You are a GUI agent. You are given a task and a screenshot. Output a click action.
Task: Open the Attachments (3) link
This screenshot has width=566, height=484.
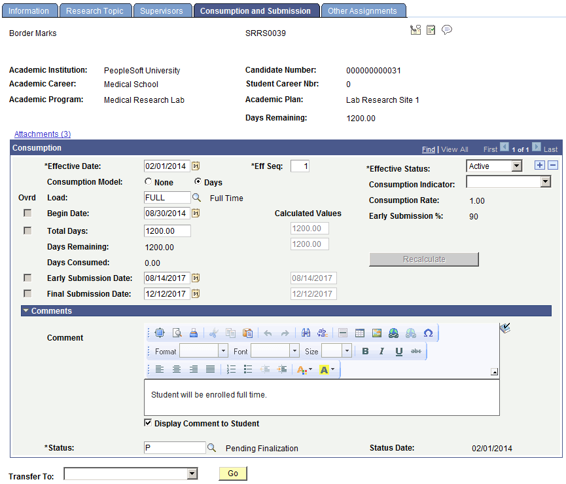[43, 134]
